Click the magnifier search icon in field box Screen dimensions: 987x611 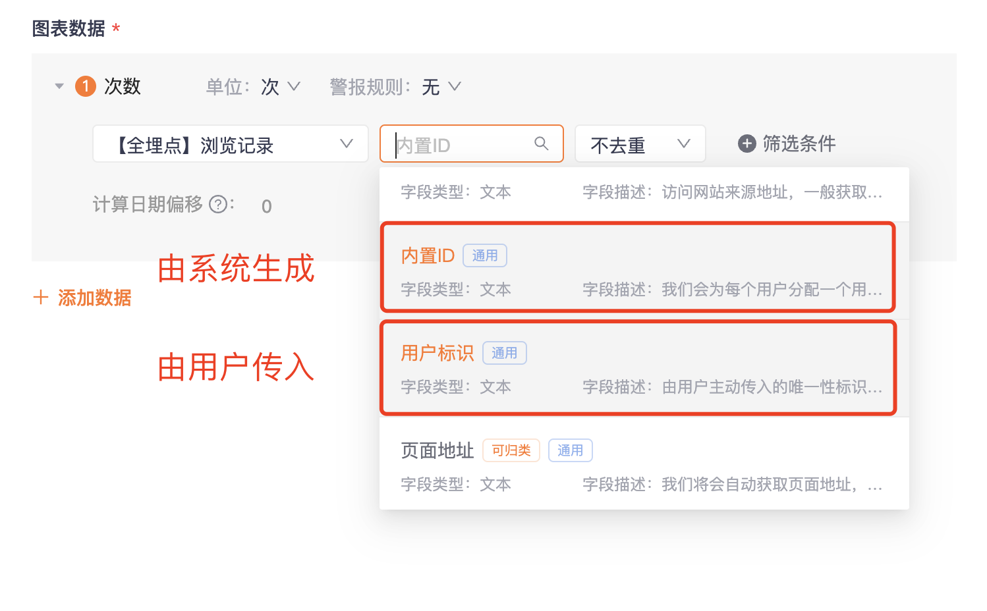tap(541, 144)
